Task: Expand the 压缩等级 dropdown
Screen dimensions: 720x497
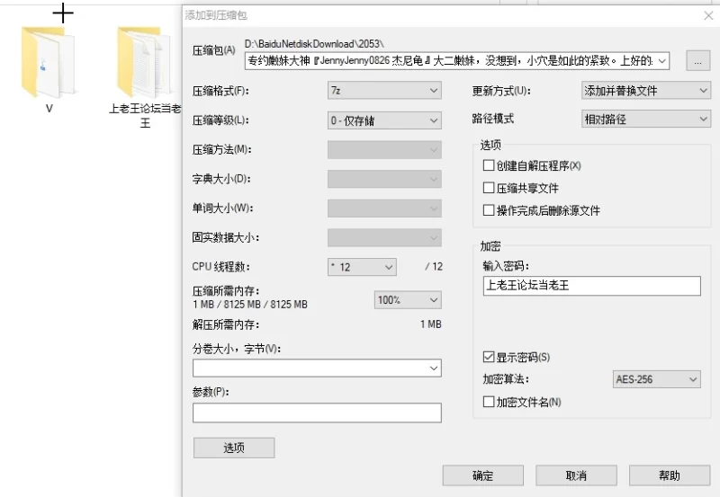Action: coord(384,120)
